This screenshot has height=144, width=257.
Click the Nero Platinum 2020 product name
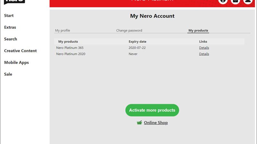click(x=71, y=54)
